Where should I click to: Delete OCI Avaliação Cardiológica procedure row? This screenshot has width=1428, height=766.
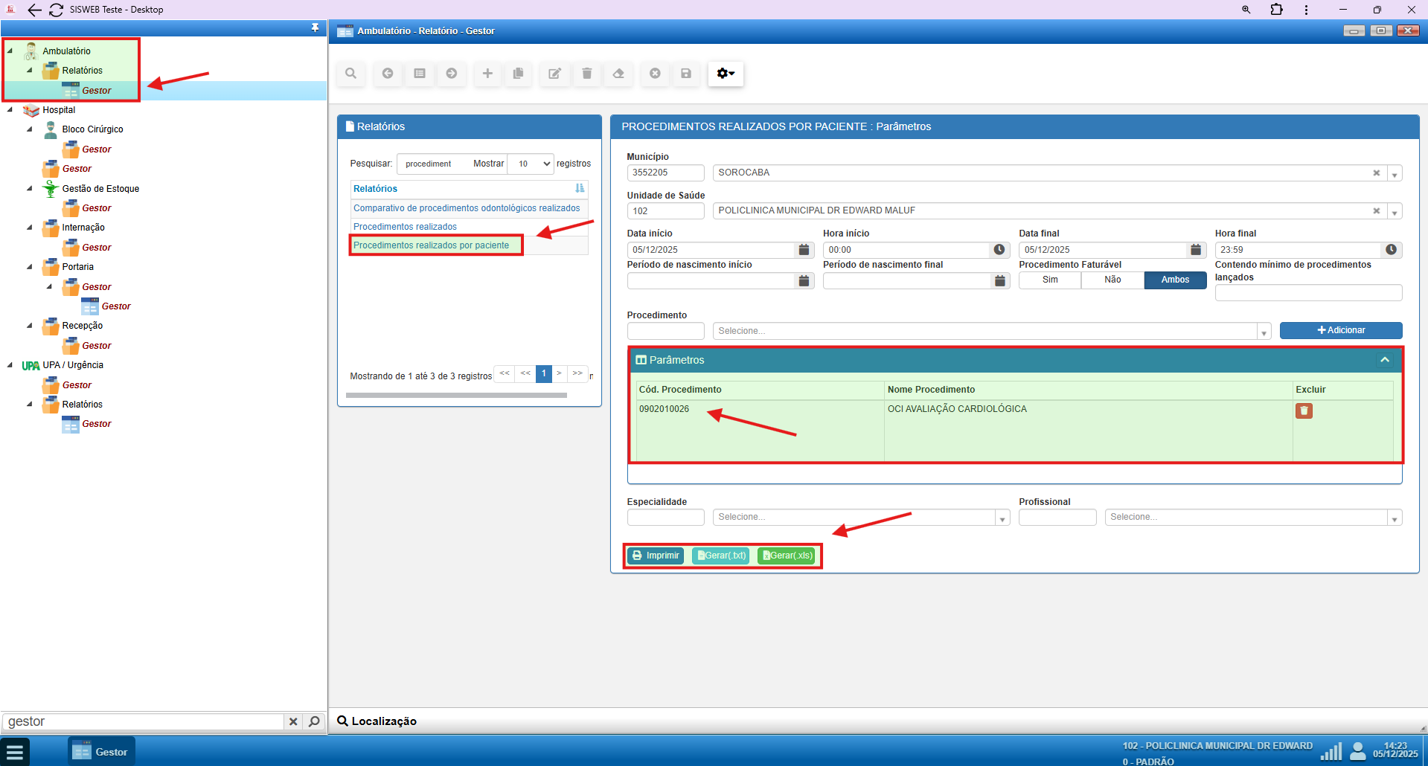[x=1304, y=411]
